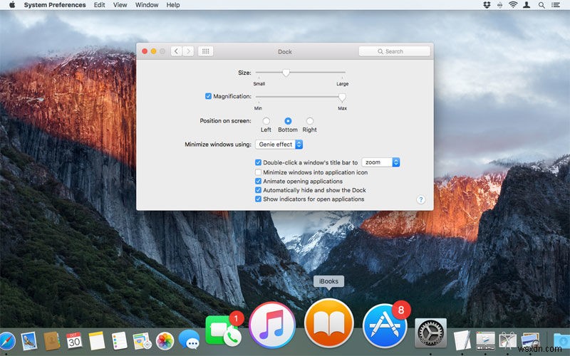This screenshot has width=570, height=356.
Task: Go forward in the Dock preferences toolbar
Action: click(188, 51)
